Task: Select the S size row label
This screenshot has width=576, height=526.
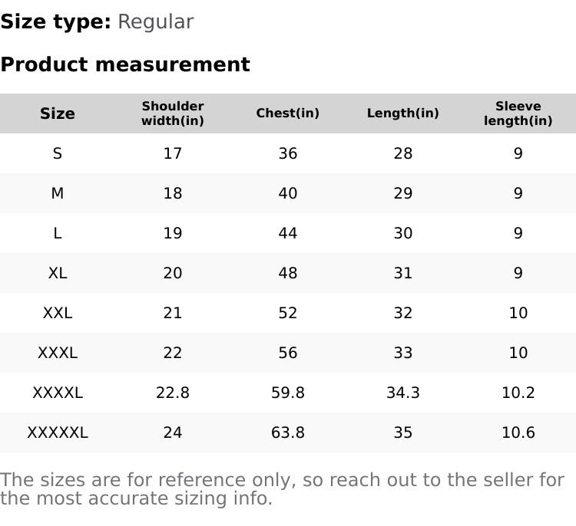Action: 58,153
